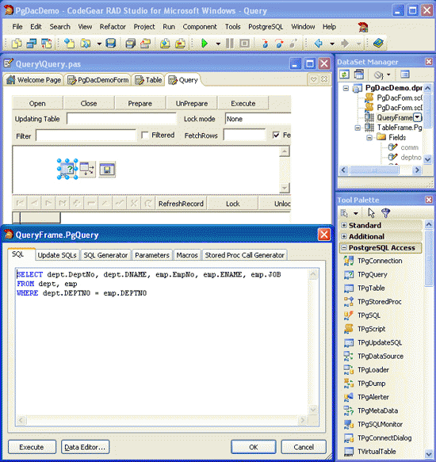Screen dimensions: 436x462
Task: Click Cancel in the PgQuery dialog
Action: (x=304, y=447)
